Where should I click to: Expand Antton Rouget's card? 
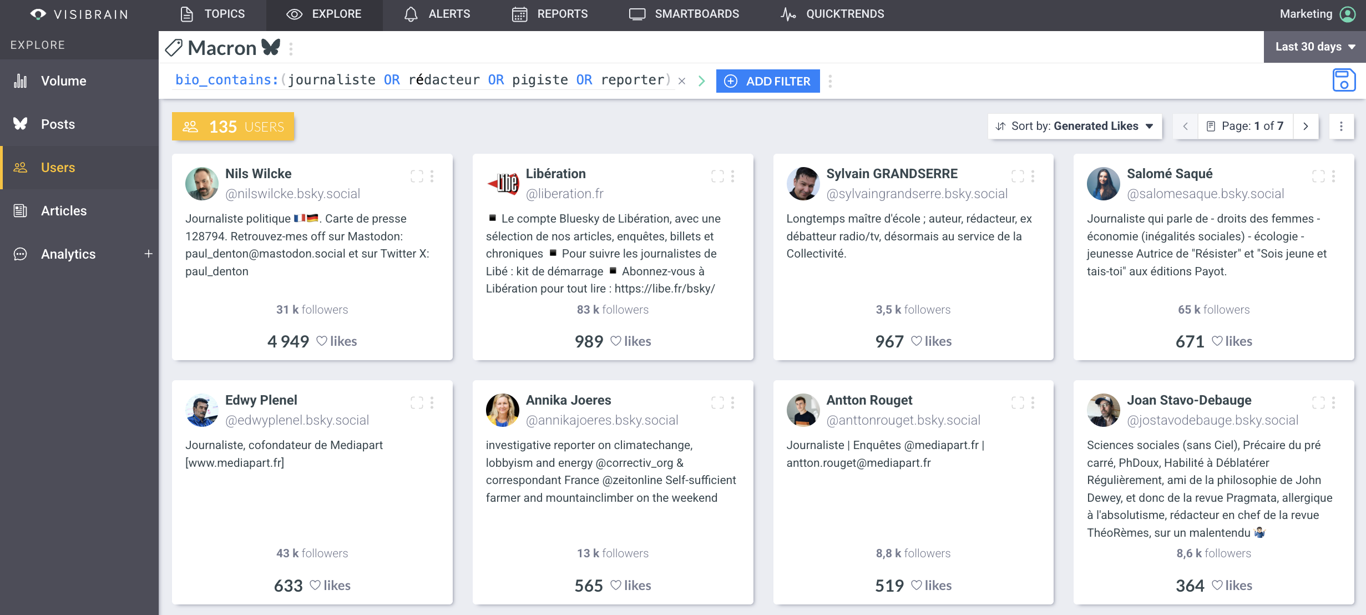coord(1018,402)
